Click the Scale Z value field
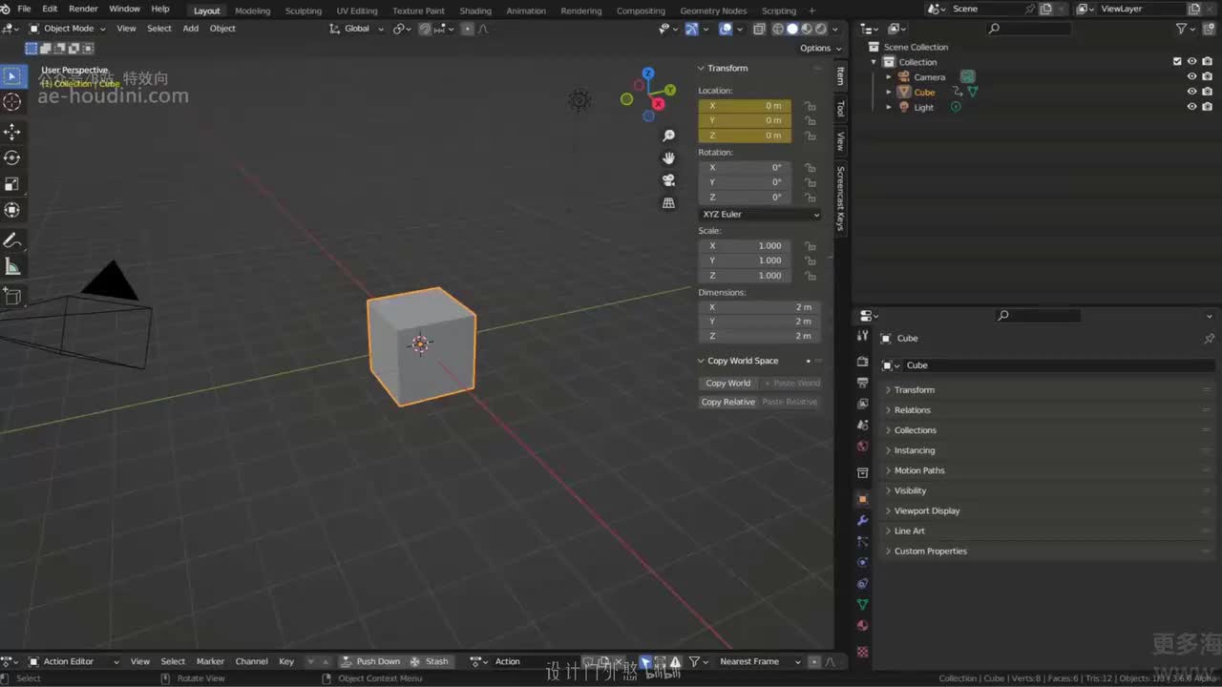 745,276
